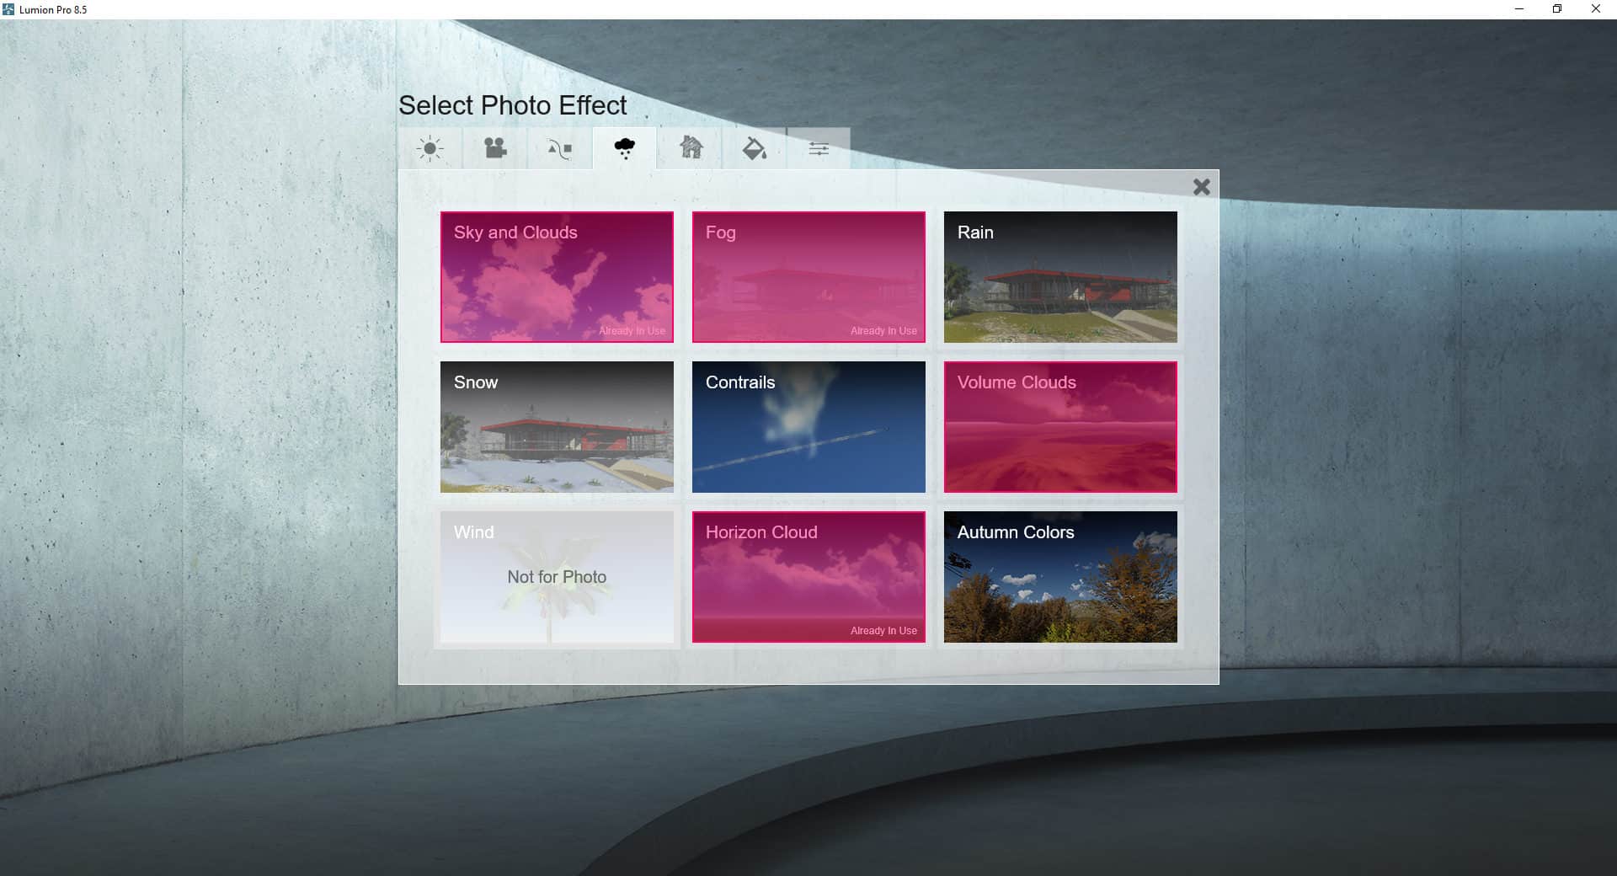
Task: Close the Lumion Pro 8.5 window
Action: click(1595, 9)
